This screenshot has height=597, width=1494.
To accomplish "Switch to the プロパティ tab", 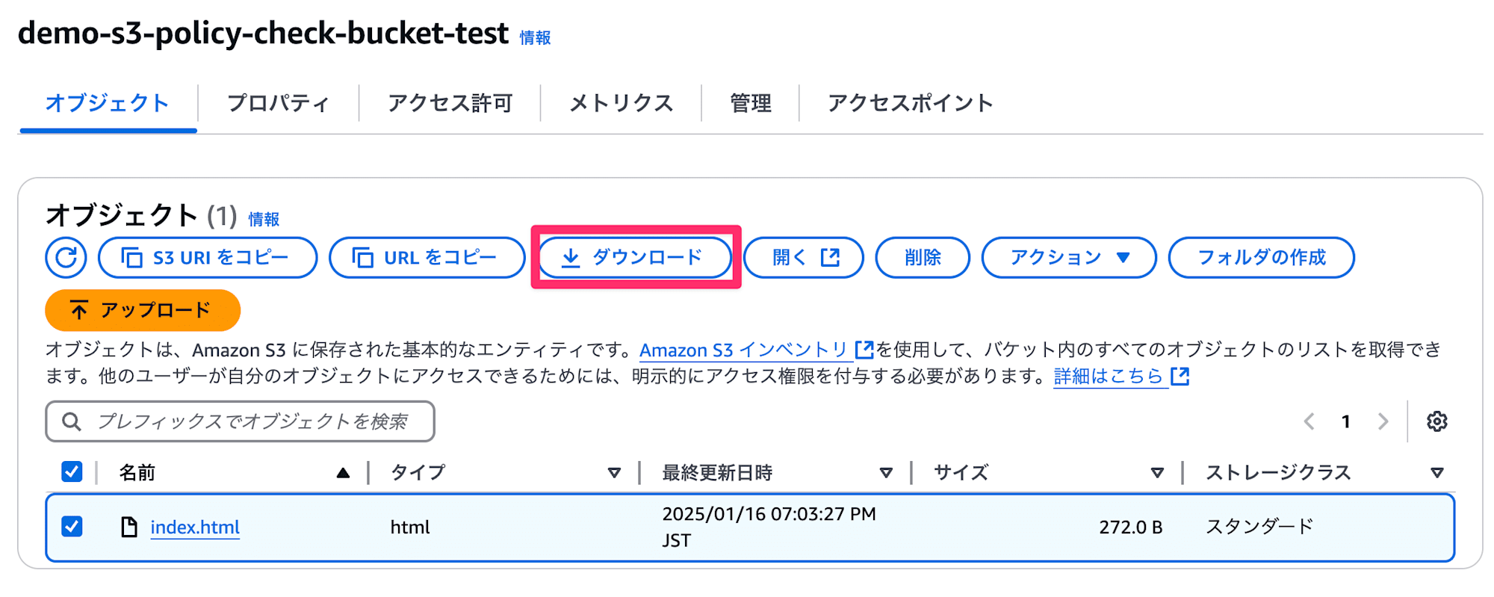I will (x=278, y=103).
